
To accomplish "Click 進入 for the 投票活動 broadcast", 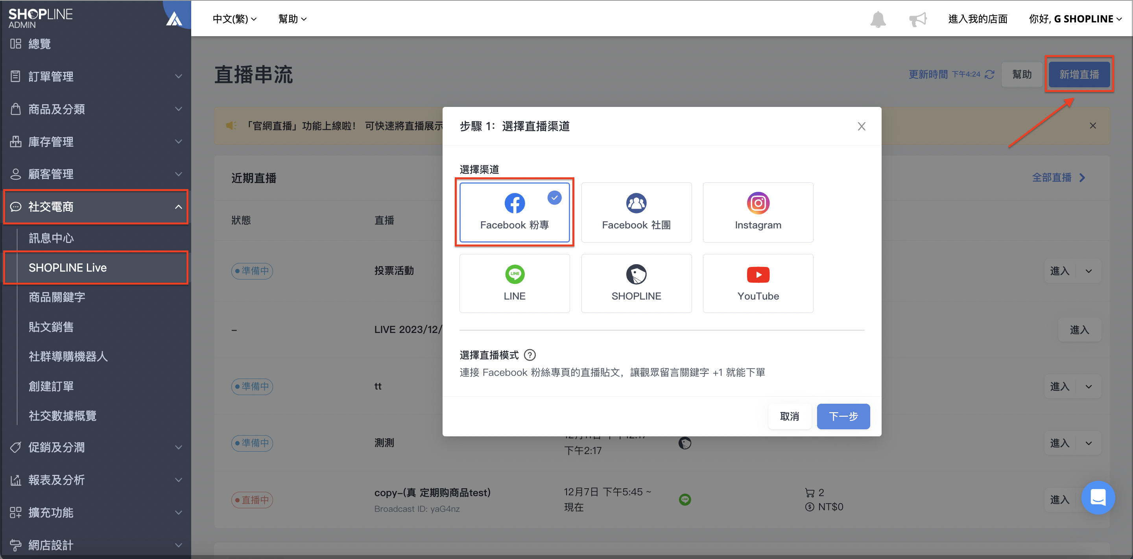I will 1059,271.
